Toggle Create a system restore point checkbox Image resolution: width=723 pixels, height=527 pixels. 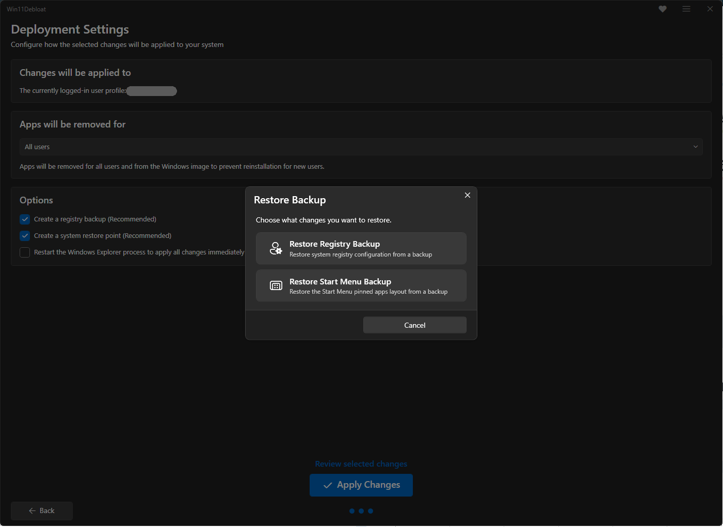pos(25,236)
